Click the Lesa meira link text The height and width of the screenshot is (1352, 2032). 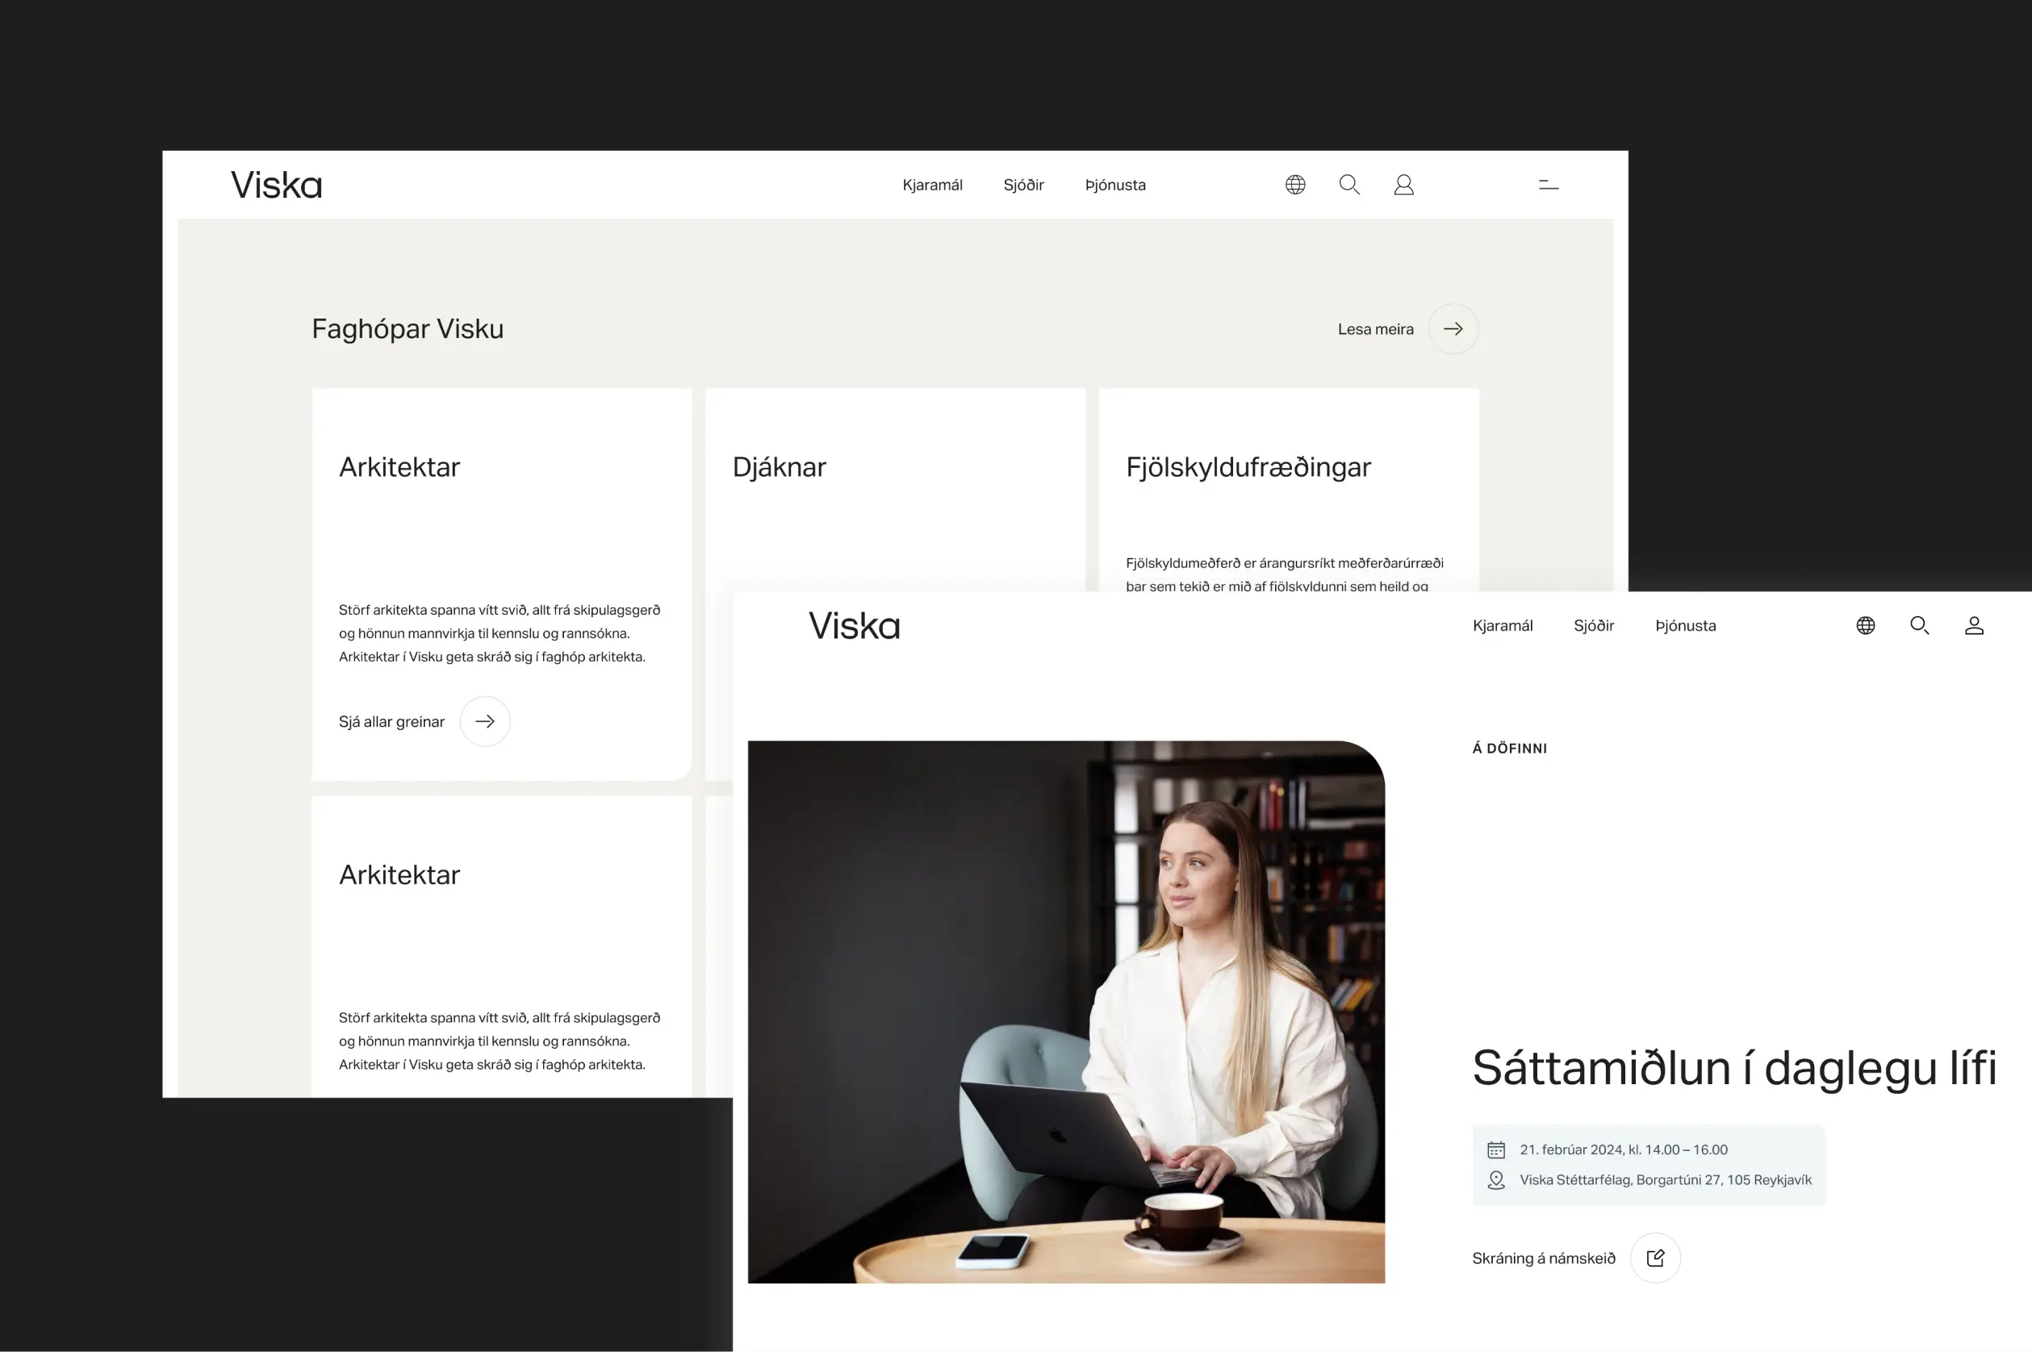click(x=1375, y=328)
